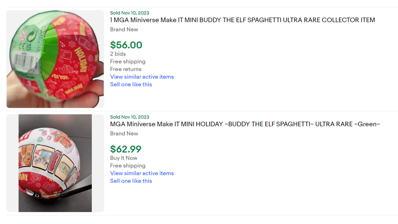Click Sold Nov 10 date on first listing
This screenshot has width=398, height=224.
point(129,13)
